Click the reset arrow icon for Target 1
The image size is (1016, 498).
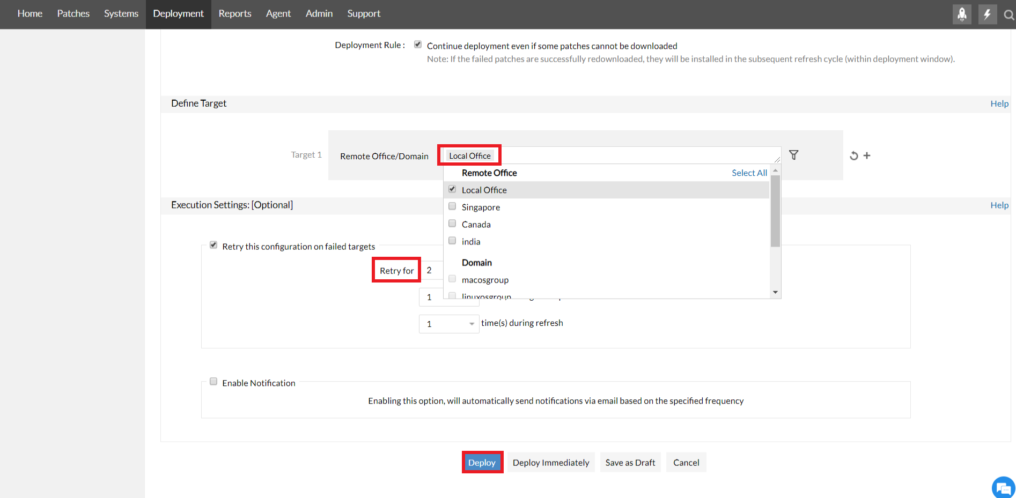pyautogui.click(x=853, y=156)
